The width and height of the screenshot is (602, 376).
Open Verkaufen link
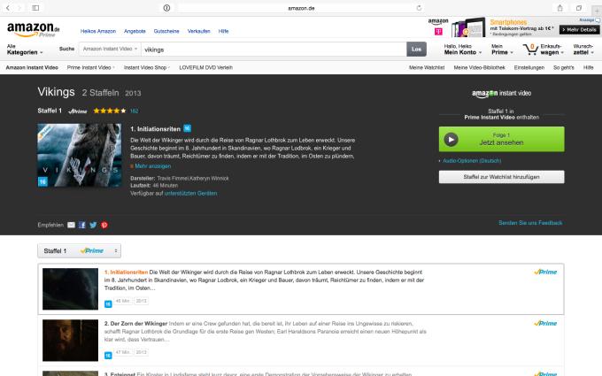[199, 31]
